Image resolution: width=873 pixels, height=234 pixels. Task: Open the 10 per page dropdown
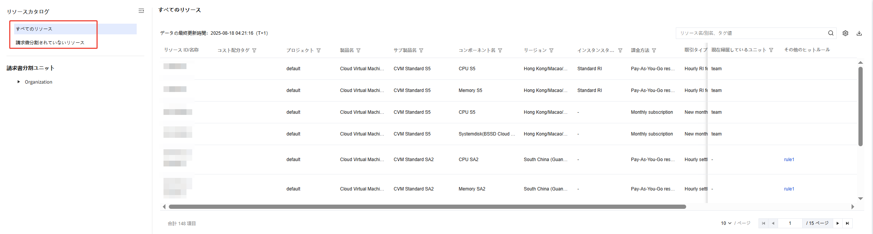(726, 223)
